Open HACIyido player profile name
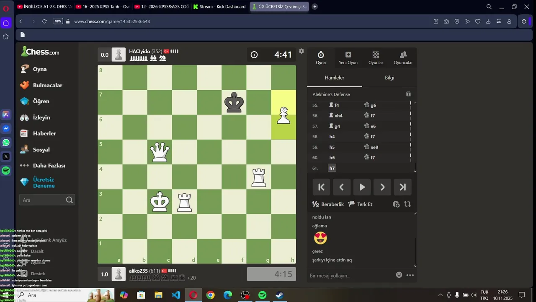536x302 pixels. [x=139, y=51]
